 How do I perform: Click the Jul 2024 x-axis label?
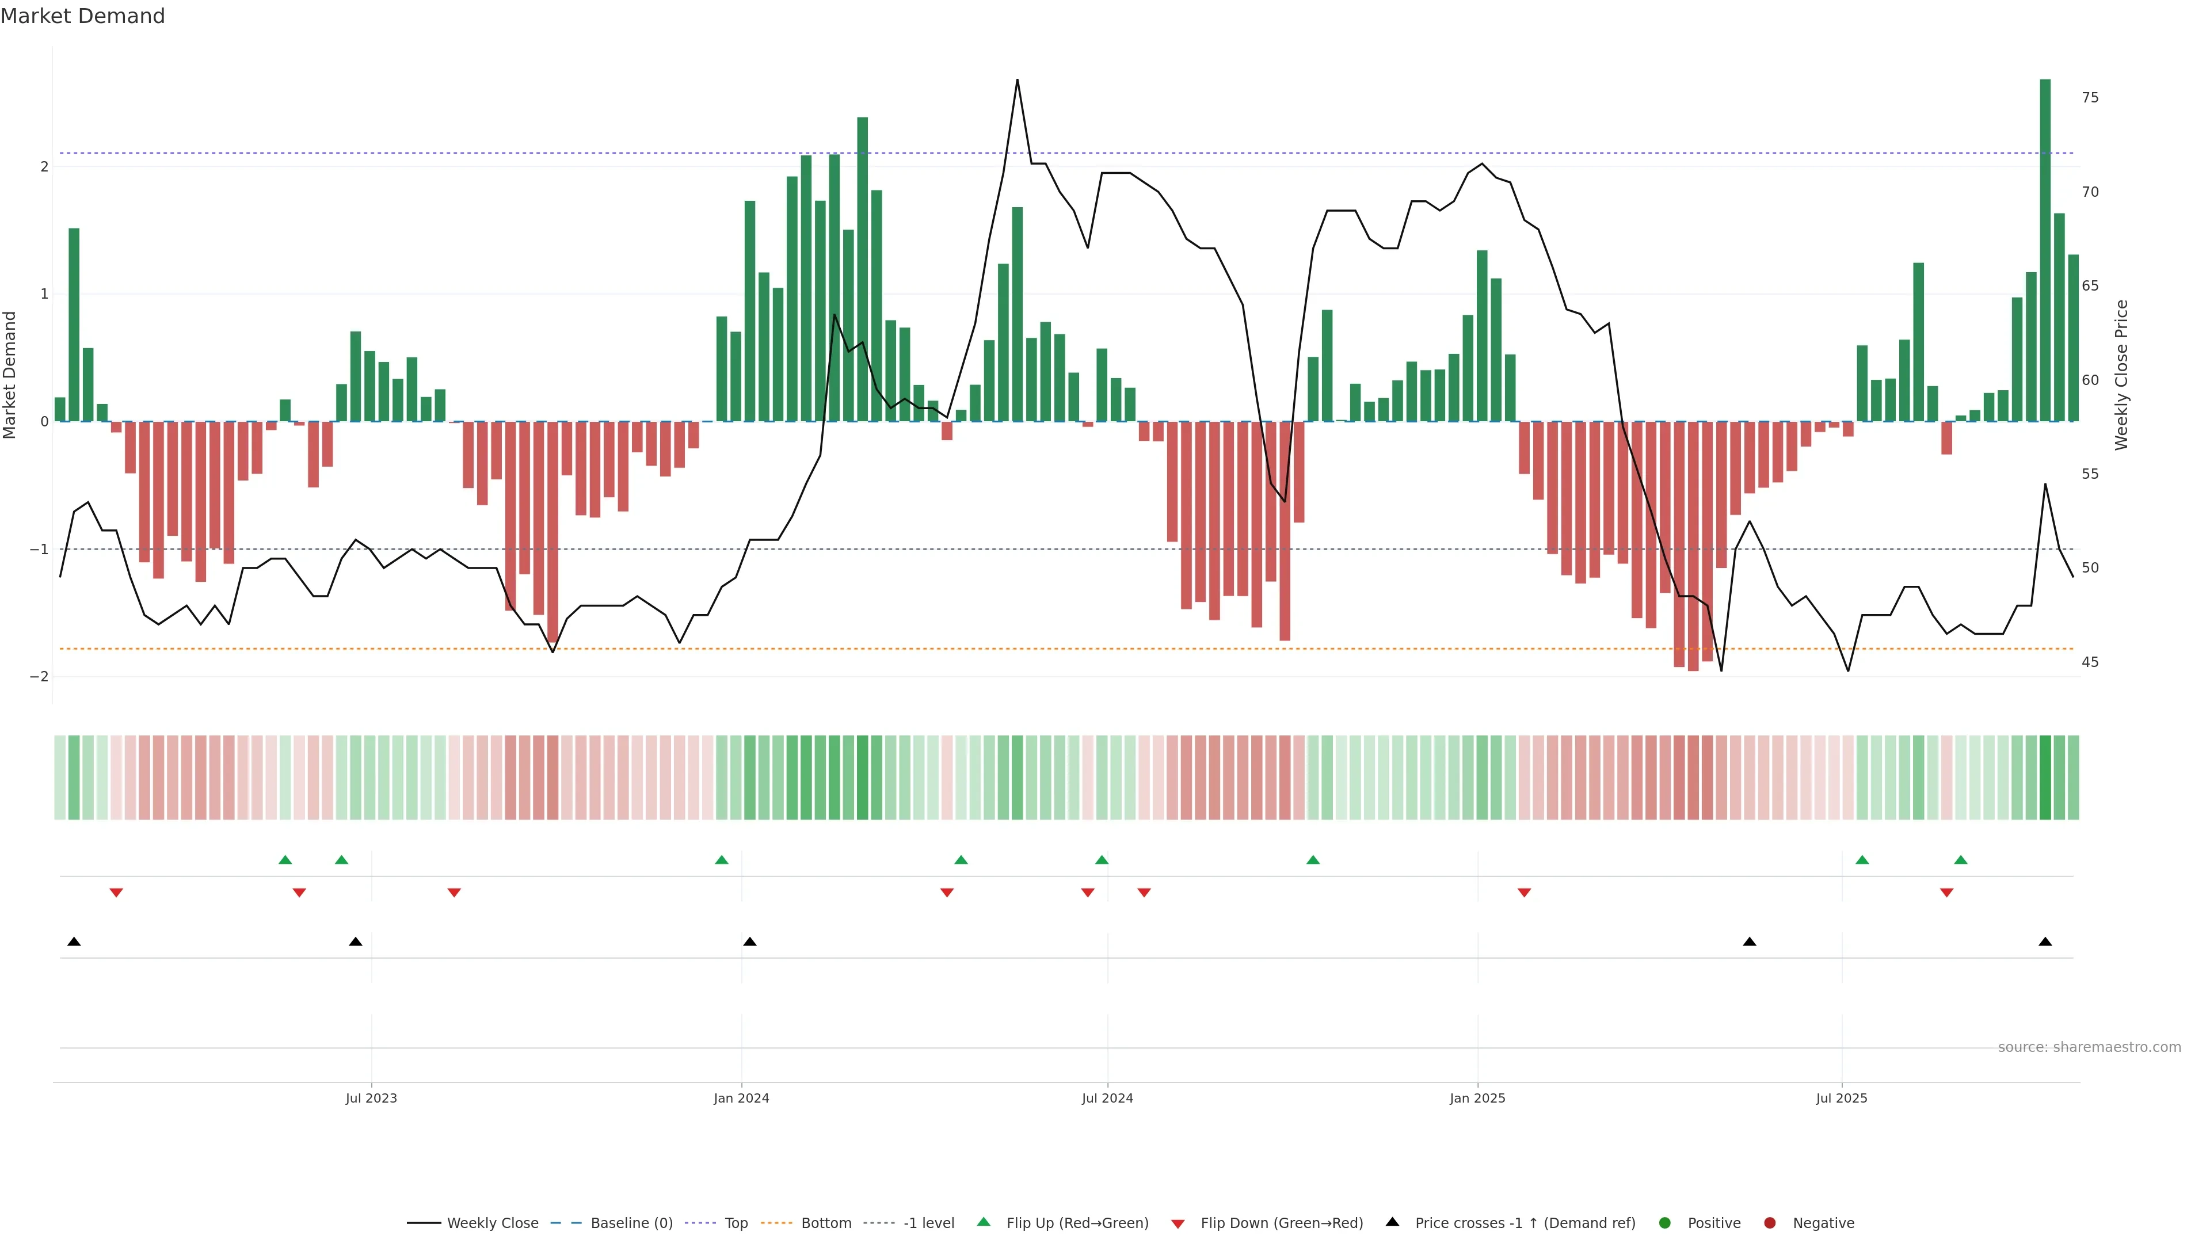(x=1107, y=1099)
